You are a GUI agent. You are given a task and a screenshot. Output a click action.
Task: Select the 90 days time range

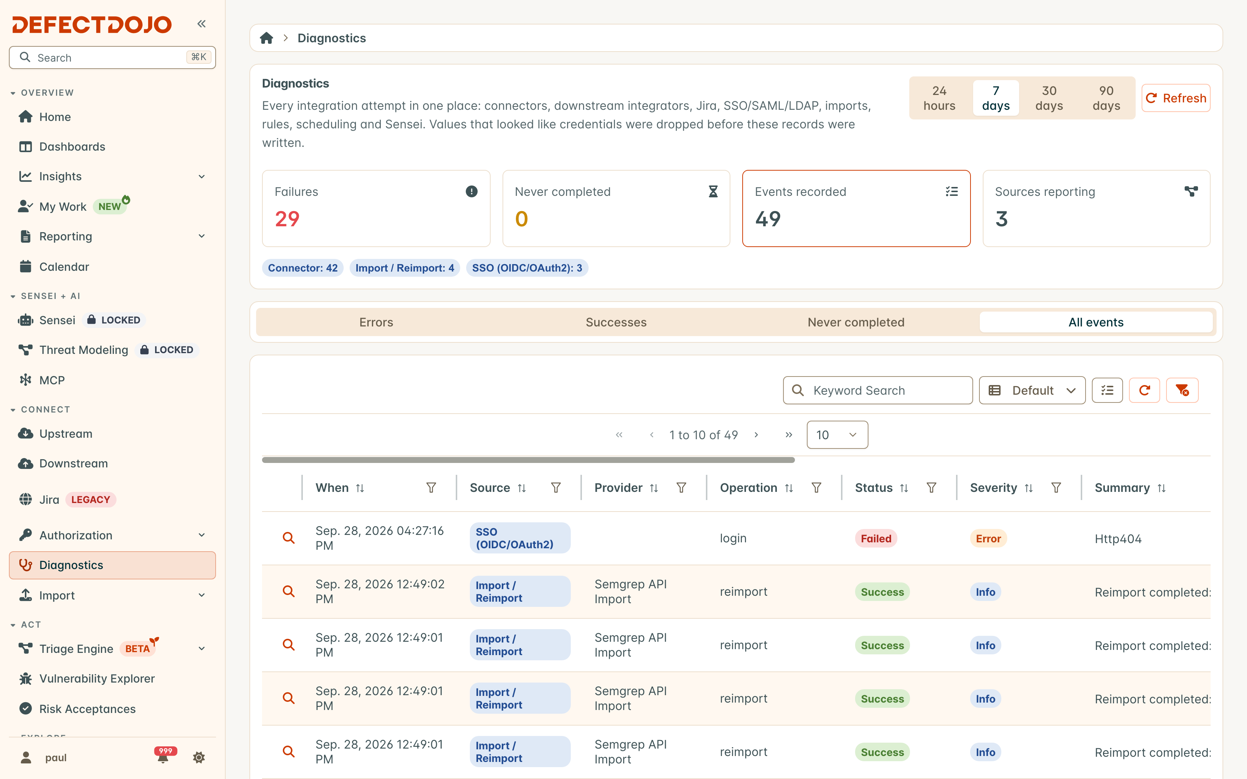1106,98
